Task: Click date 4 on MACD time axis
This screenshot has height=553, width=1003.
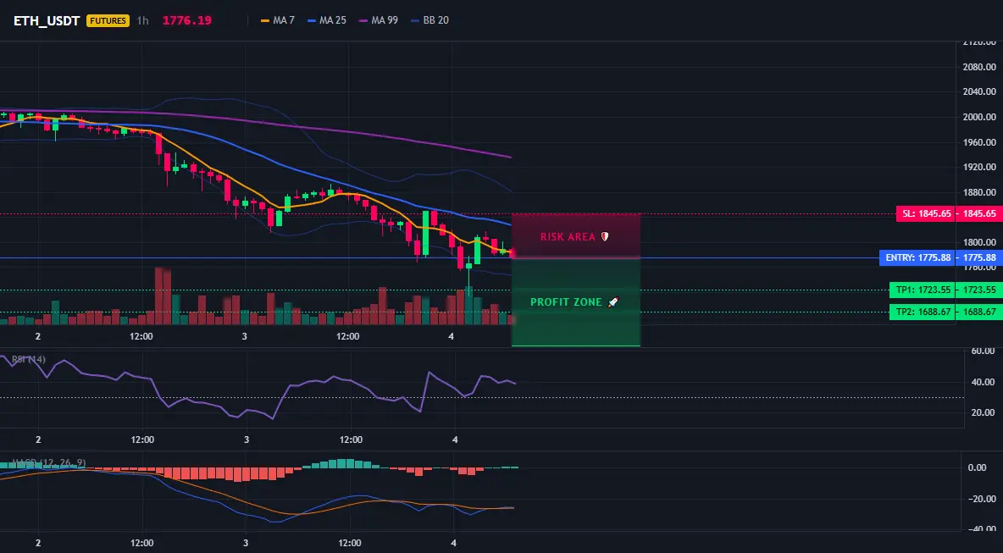Action: point(453,543)
